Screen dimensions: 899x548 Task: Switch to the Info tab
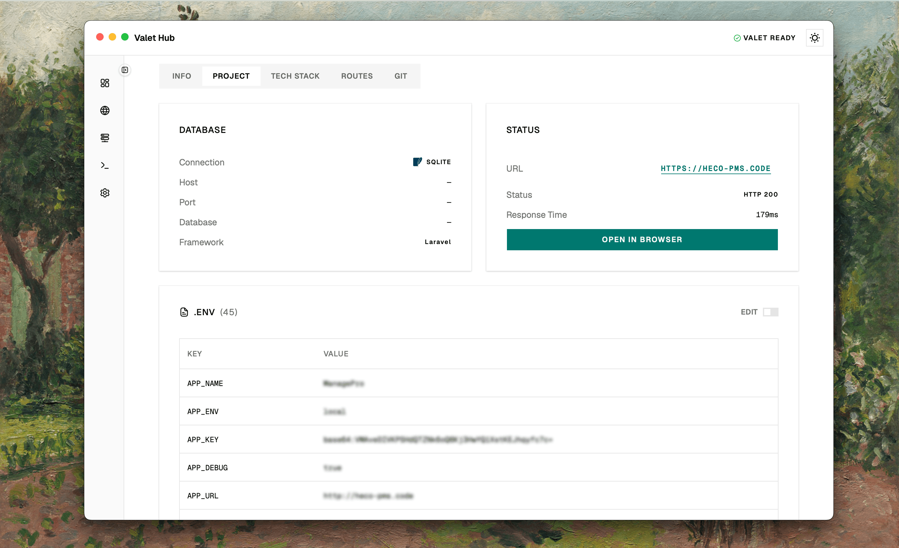pyautogui.click(x=182, y=76)
